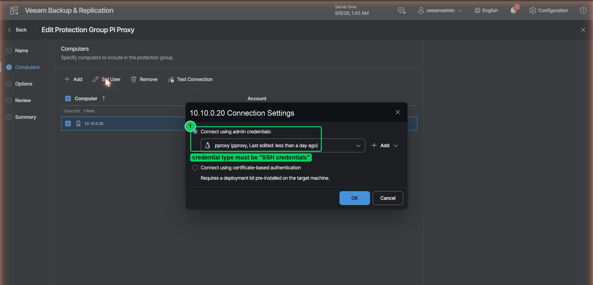Uncheck the 10.10.0.20 row checkbox
This screenshot has height=285, width=593.
68,123
